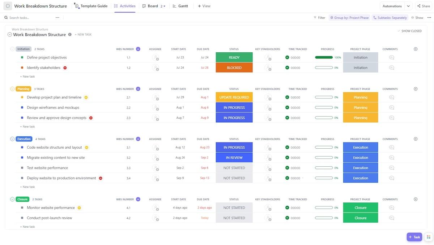Image resolution: width=434 pixels, height=245 pixels.
Task: Click the Share button
Action: (423, 6)
